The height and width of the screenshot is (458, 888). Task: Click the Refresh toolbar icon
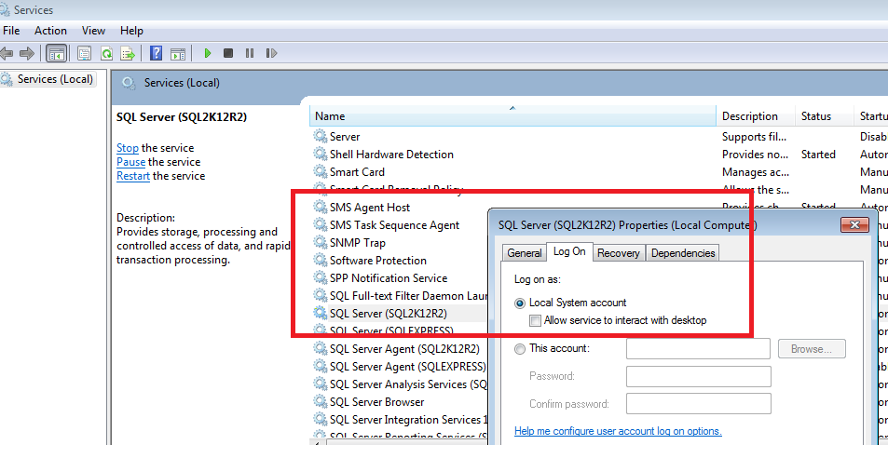[106, 54]
